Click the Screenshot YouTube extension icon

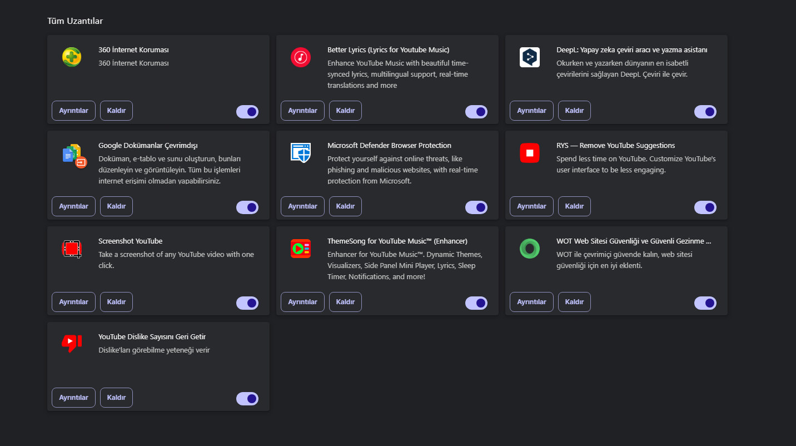click(x=72, y=249)
